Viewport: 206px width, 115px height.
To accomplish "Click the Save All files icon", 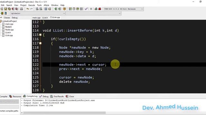I will click(9, 9).
